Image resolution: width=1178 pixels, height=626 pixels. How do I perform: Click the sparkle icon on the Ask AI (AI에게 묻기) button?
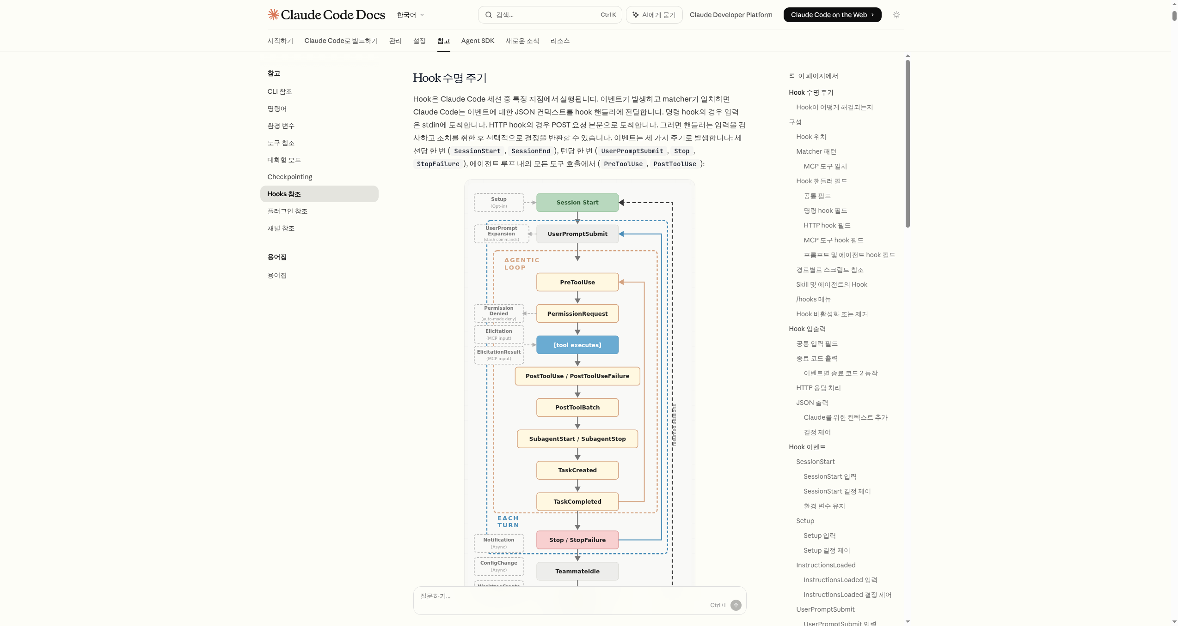[636, 15]
